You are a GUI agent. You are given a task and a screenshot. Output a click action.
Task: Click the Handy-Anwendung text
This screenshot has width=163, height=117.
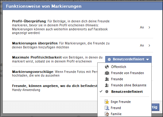point(26,90)
